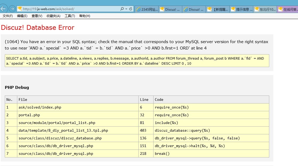Switch to the second Discuz! tab with IE icon
Viewport: 298px width, 166px height.
194,9
